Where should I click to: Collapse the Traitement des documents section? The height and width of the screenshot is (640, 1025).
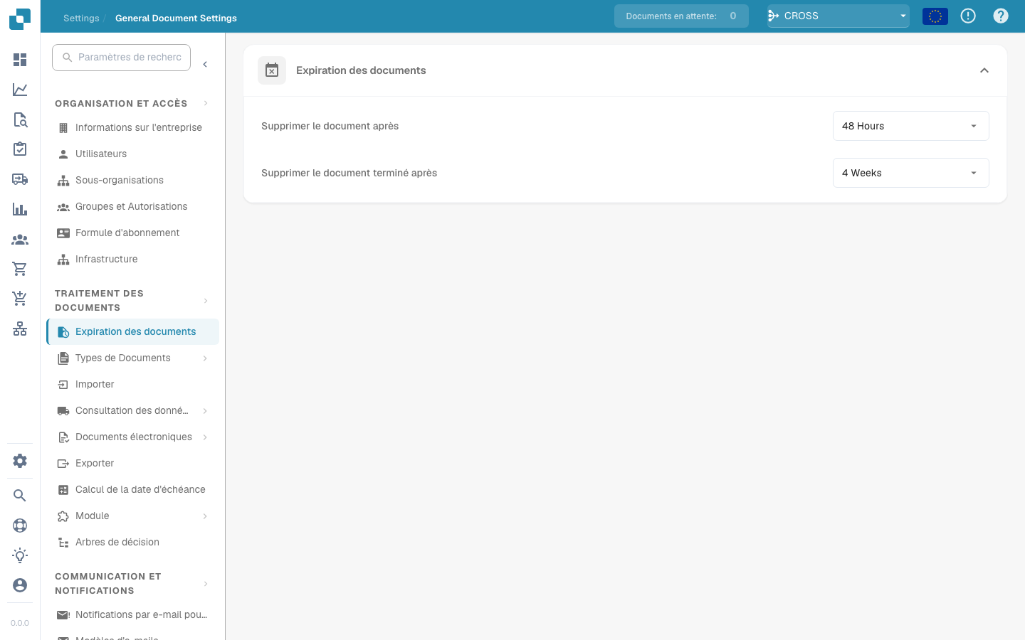coord(206,301)
